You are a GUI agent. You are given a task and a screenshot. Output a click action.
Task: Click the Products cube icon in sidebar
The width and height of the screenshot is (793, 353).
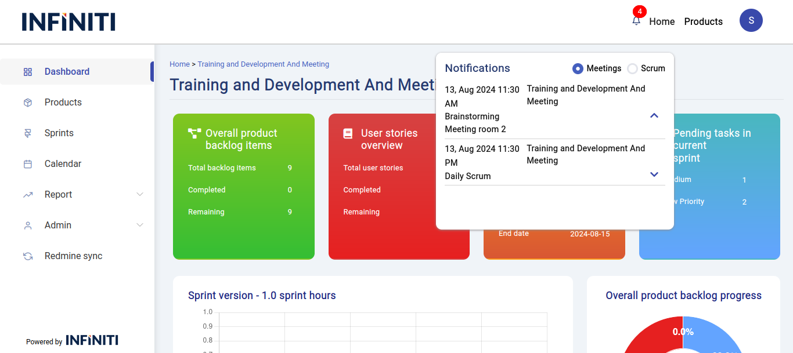pos(28,103)
